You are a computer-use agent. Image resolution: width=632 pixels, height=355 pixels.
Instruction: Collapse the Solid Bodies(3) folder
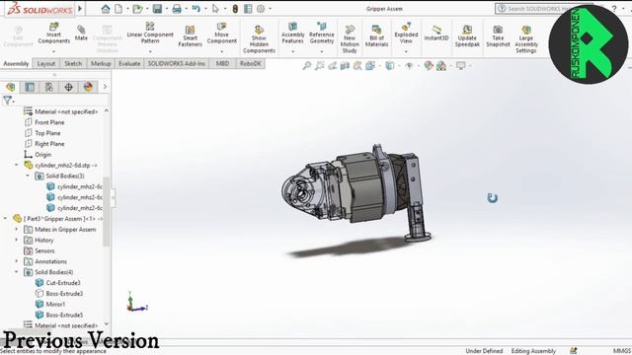(x=28, y=176)
